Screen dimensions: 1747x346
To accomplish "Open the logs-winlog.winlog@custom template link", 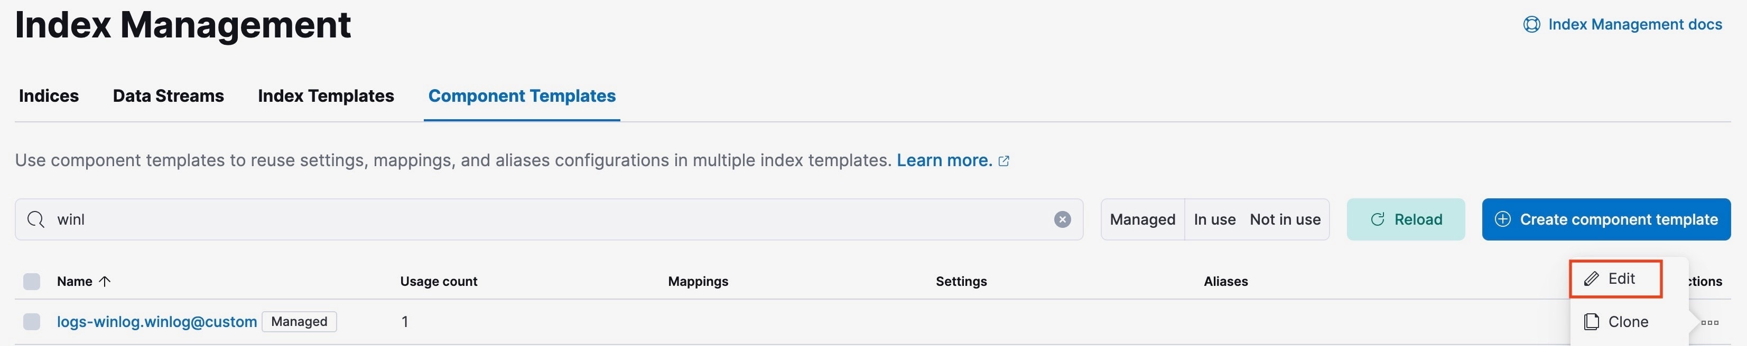I will 156,322.
